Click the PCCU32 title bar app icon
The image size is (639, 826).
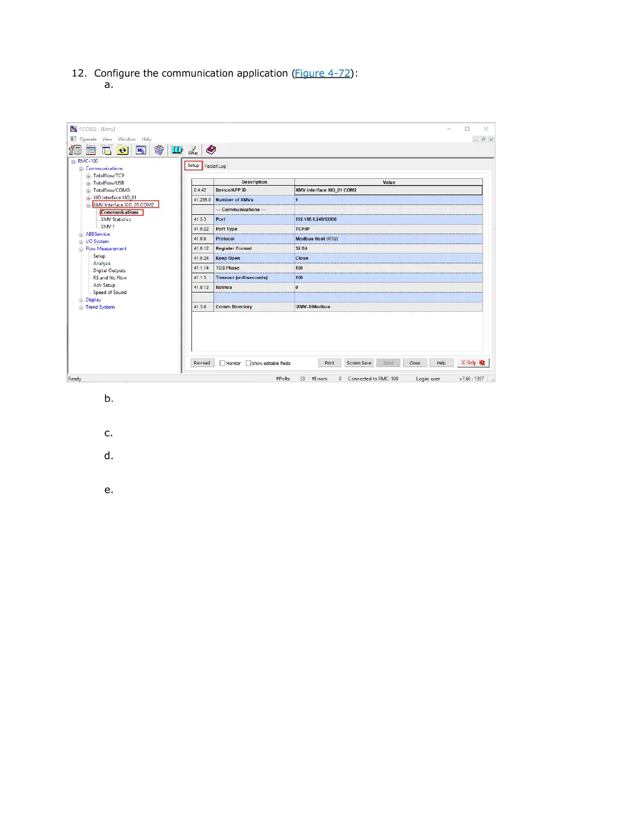click(74, 129)
